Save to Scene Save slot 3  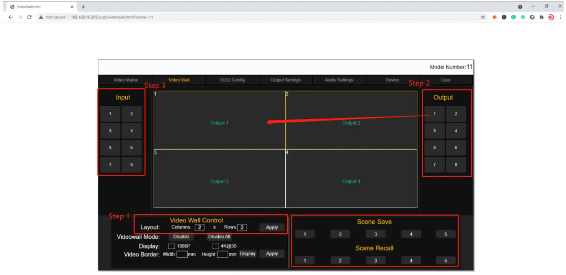pyautogui.click(x=375, y=234)
